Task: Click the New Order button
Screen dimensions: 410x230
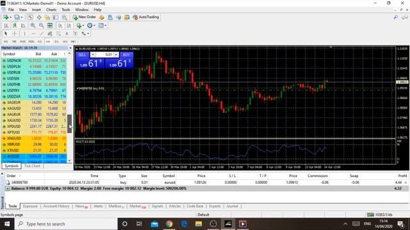Action: (85, 17)
